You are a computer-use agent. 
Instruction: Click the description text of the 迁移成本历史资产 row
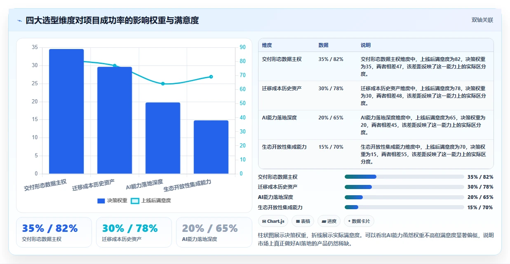pos(423,96)
